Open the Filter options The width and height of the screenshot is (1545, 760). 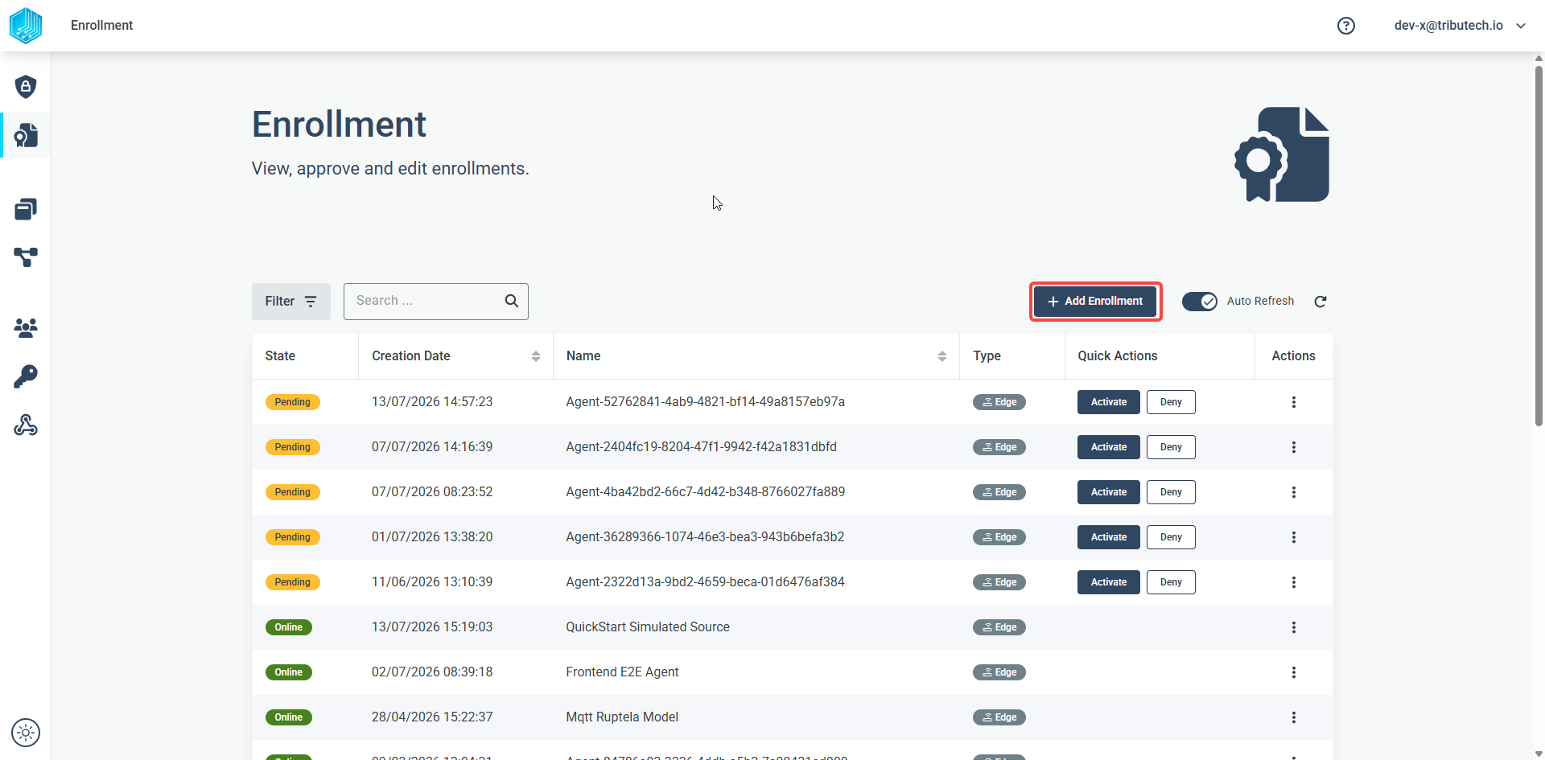pos(291,302)
